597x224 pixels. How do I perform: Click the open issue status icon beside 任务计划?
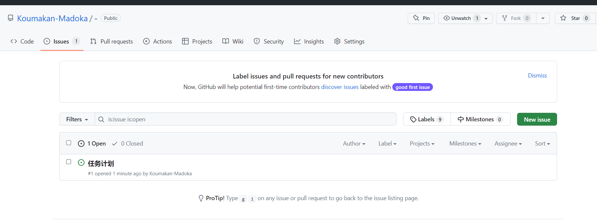coord(81,163)
